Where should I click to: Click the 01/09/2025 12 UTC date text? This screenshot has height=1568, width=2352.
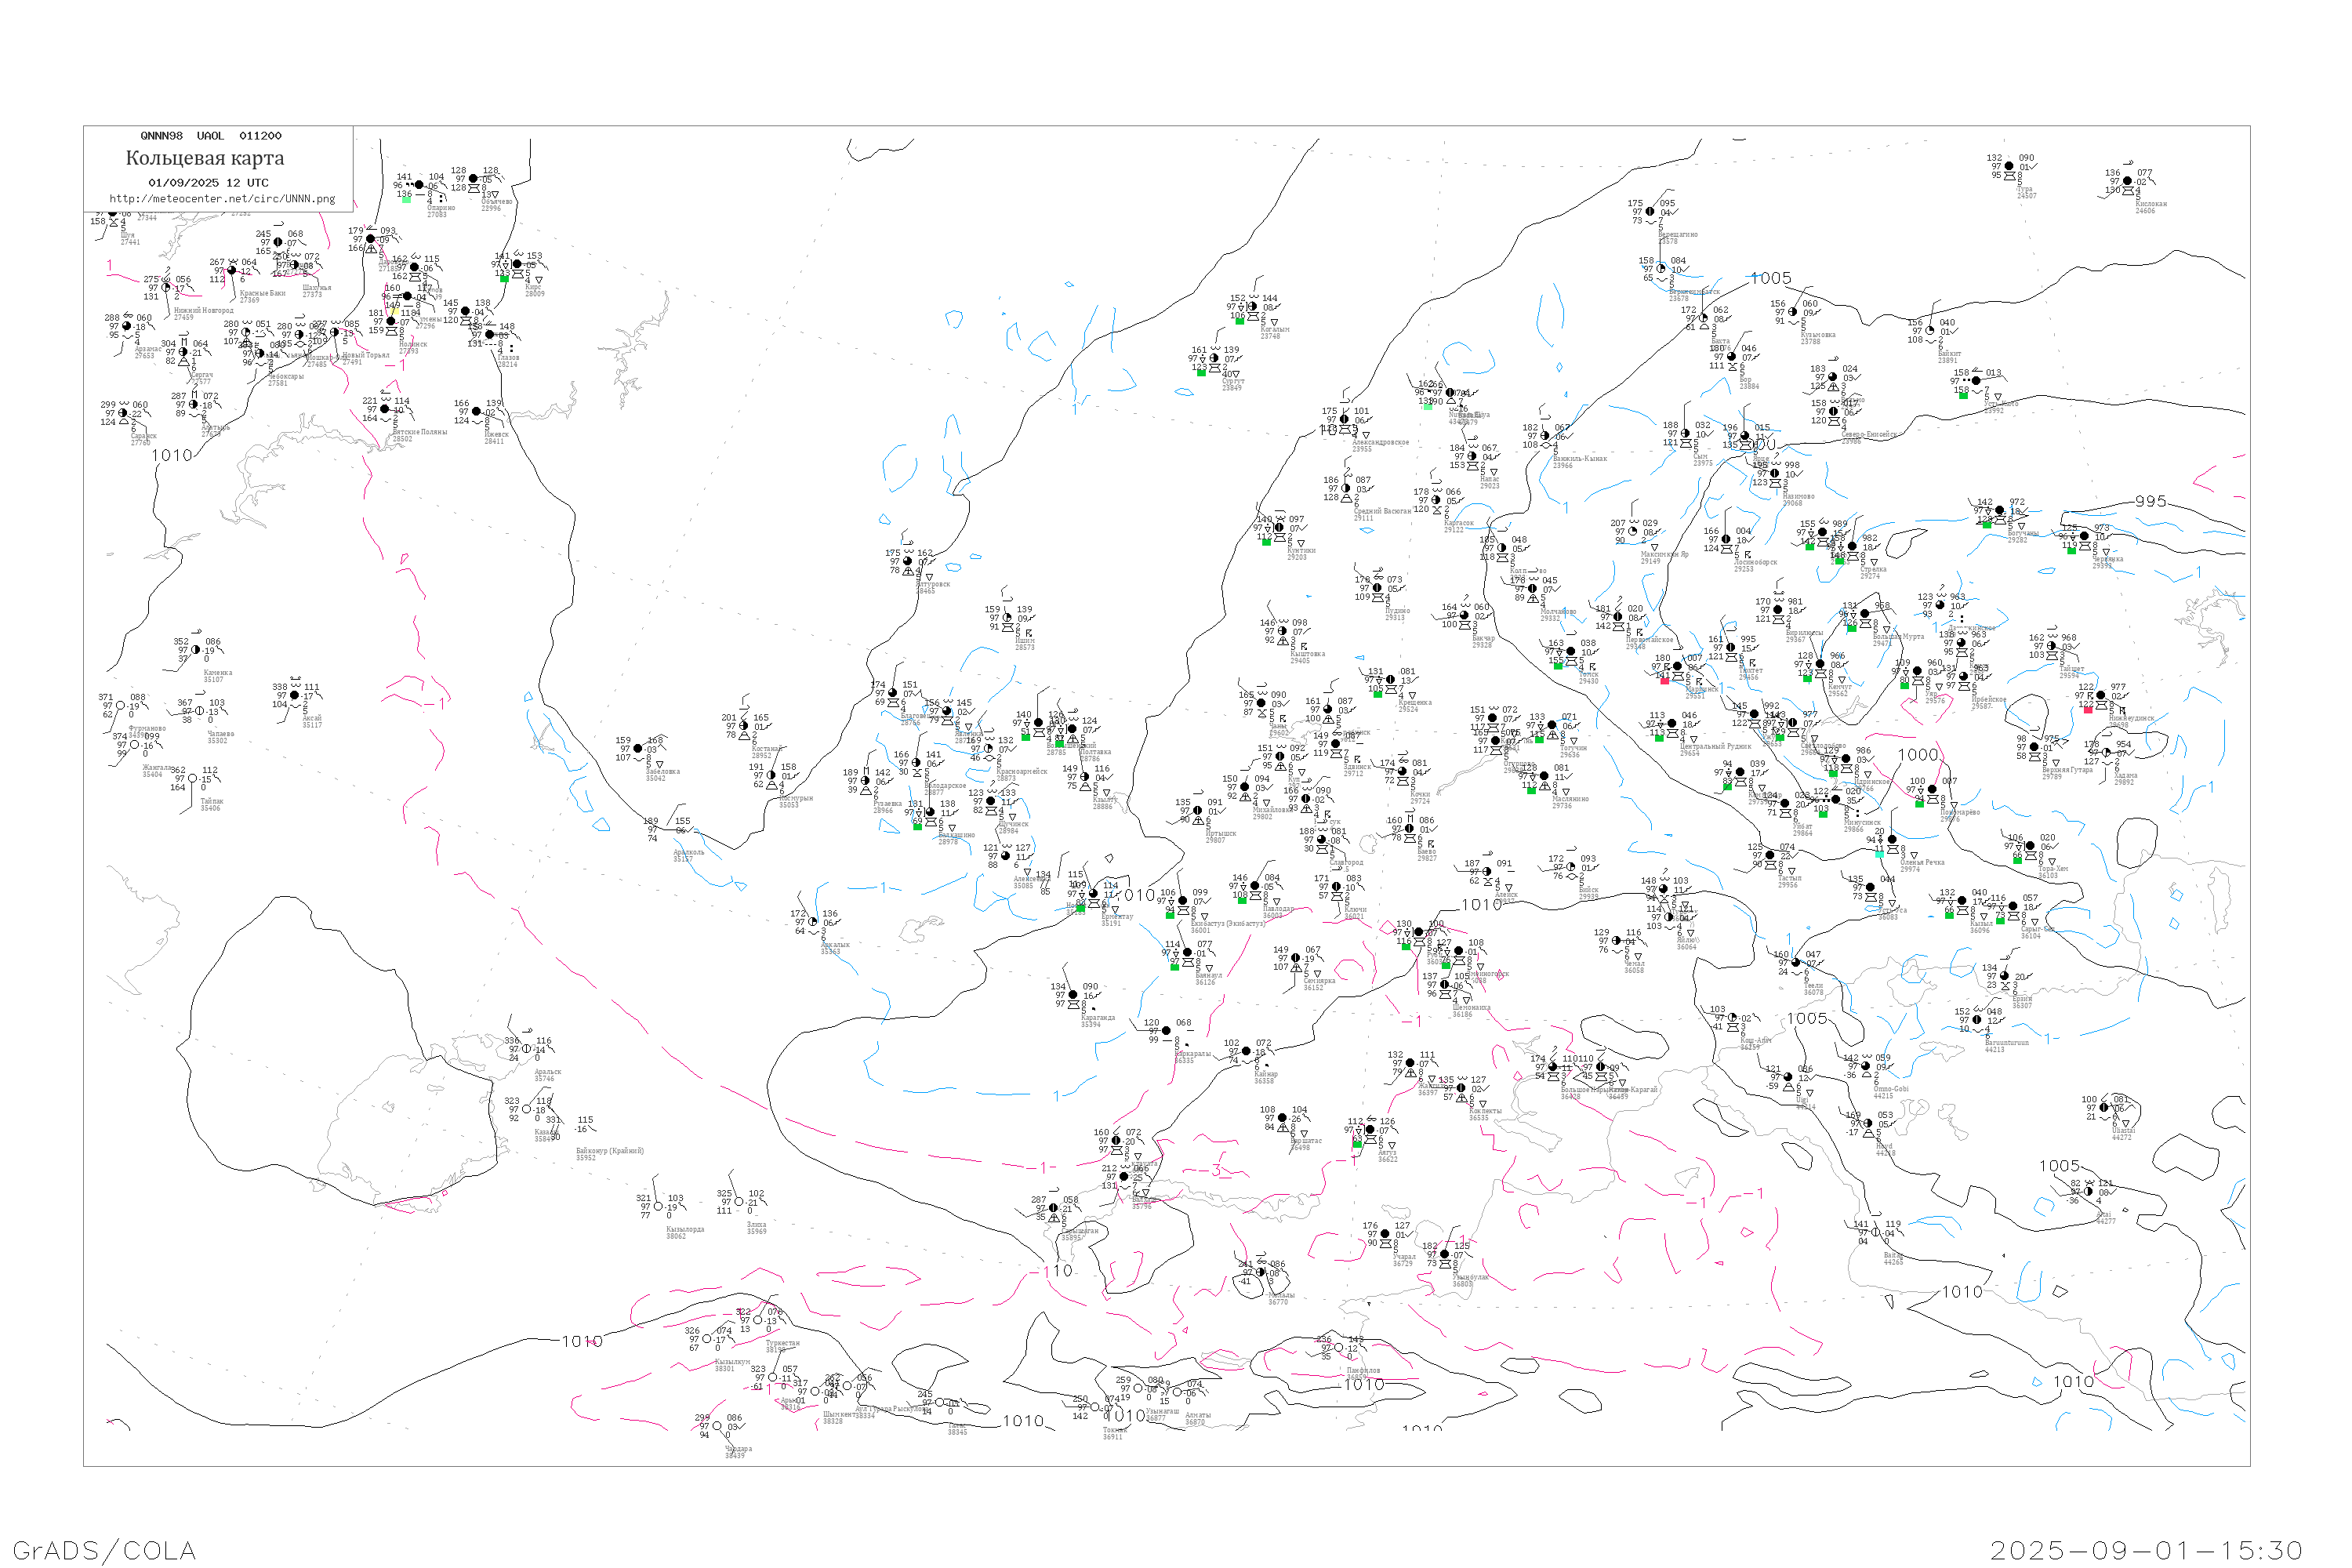click(x=208, y=183)
